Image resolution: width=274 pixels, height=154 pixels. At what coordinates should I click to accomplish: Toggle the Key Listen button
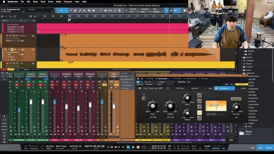236,99
